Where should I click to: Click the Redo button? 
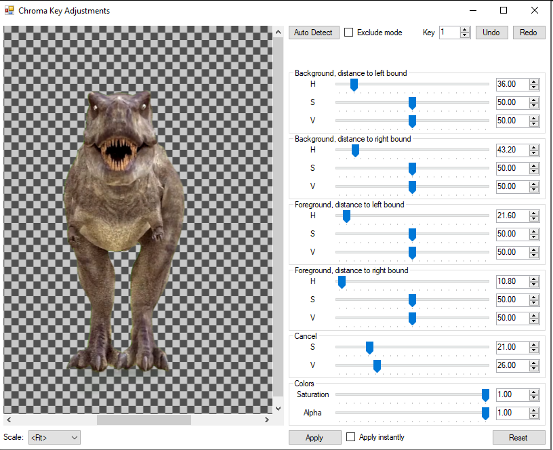[x=529, y=33]
